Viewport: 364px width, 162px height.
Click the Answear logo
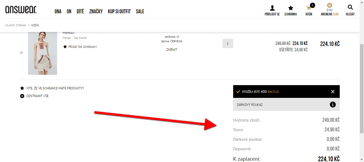[x=21, y=10]
